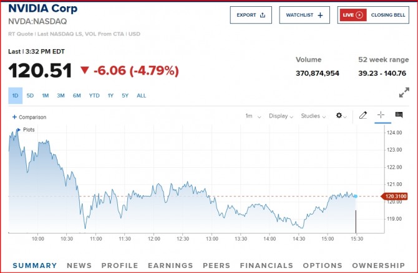The height and width of the screenshot is (273, 418).
Task: Go to the News tab
Action: (x=79, y=266)
